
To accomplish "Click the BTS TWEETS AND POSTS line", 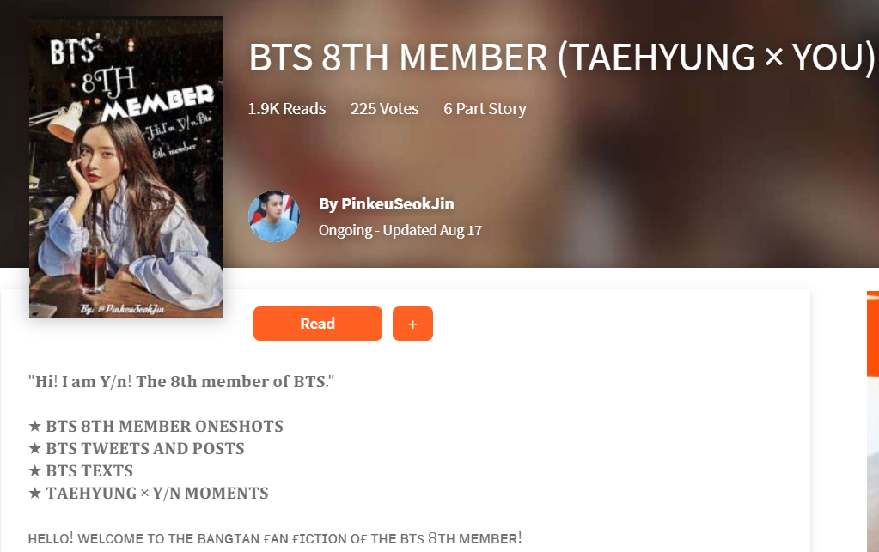I will pos(137,448).
